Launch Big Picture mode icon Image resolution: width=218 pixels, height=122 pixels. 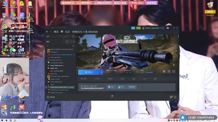[168, 28]
